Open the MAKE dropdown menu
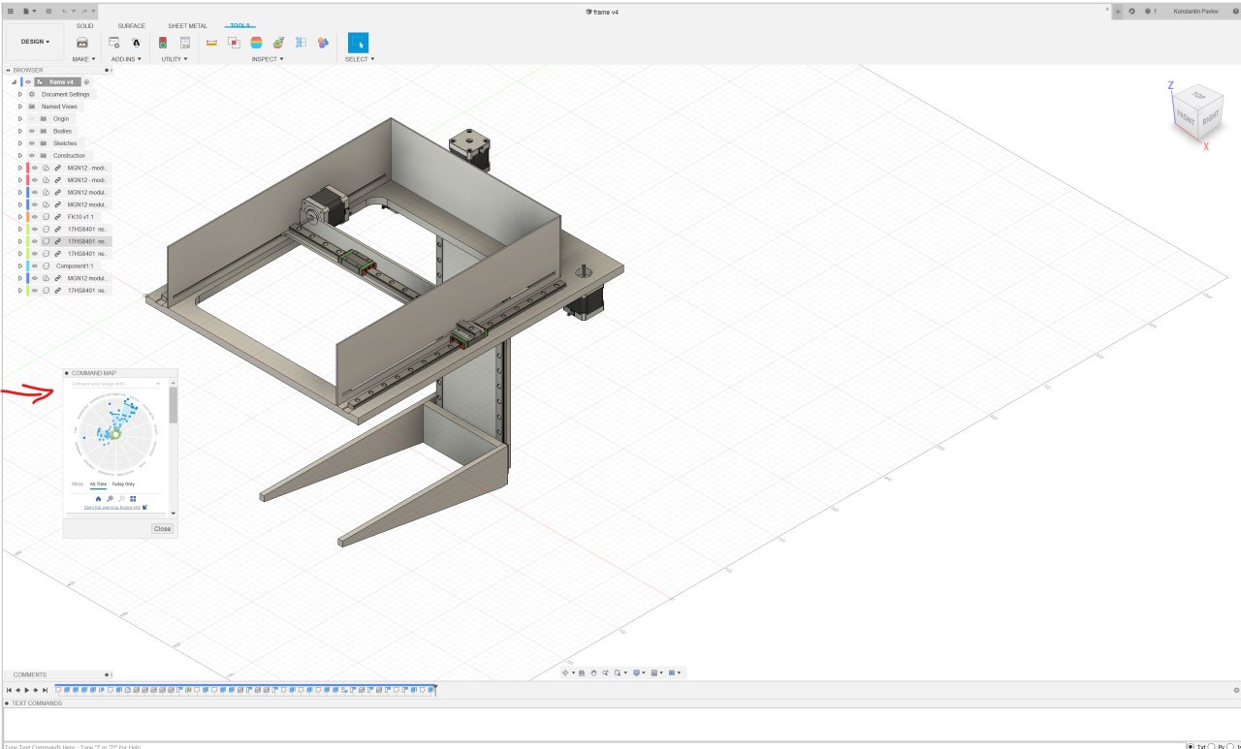 [x=84, y=59]
